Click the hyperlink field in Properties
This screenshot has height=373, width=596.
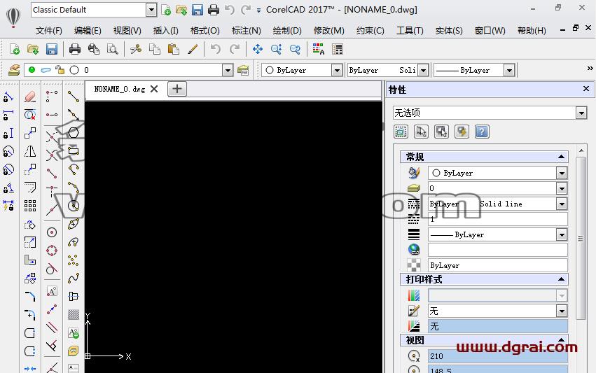tap(498, 250)
